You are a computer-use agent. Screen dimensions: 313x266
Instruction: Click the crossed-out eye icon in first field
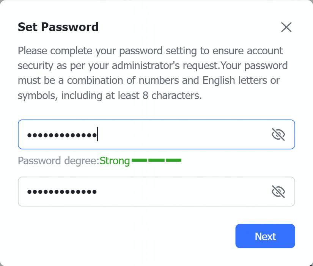pyautogui.click(x=278, y=134)
